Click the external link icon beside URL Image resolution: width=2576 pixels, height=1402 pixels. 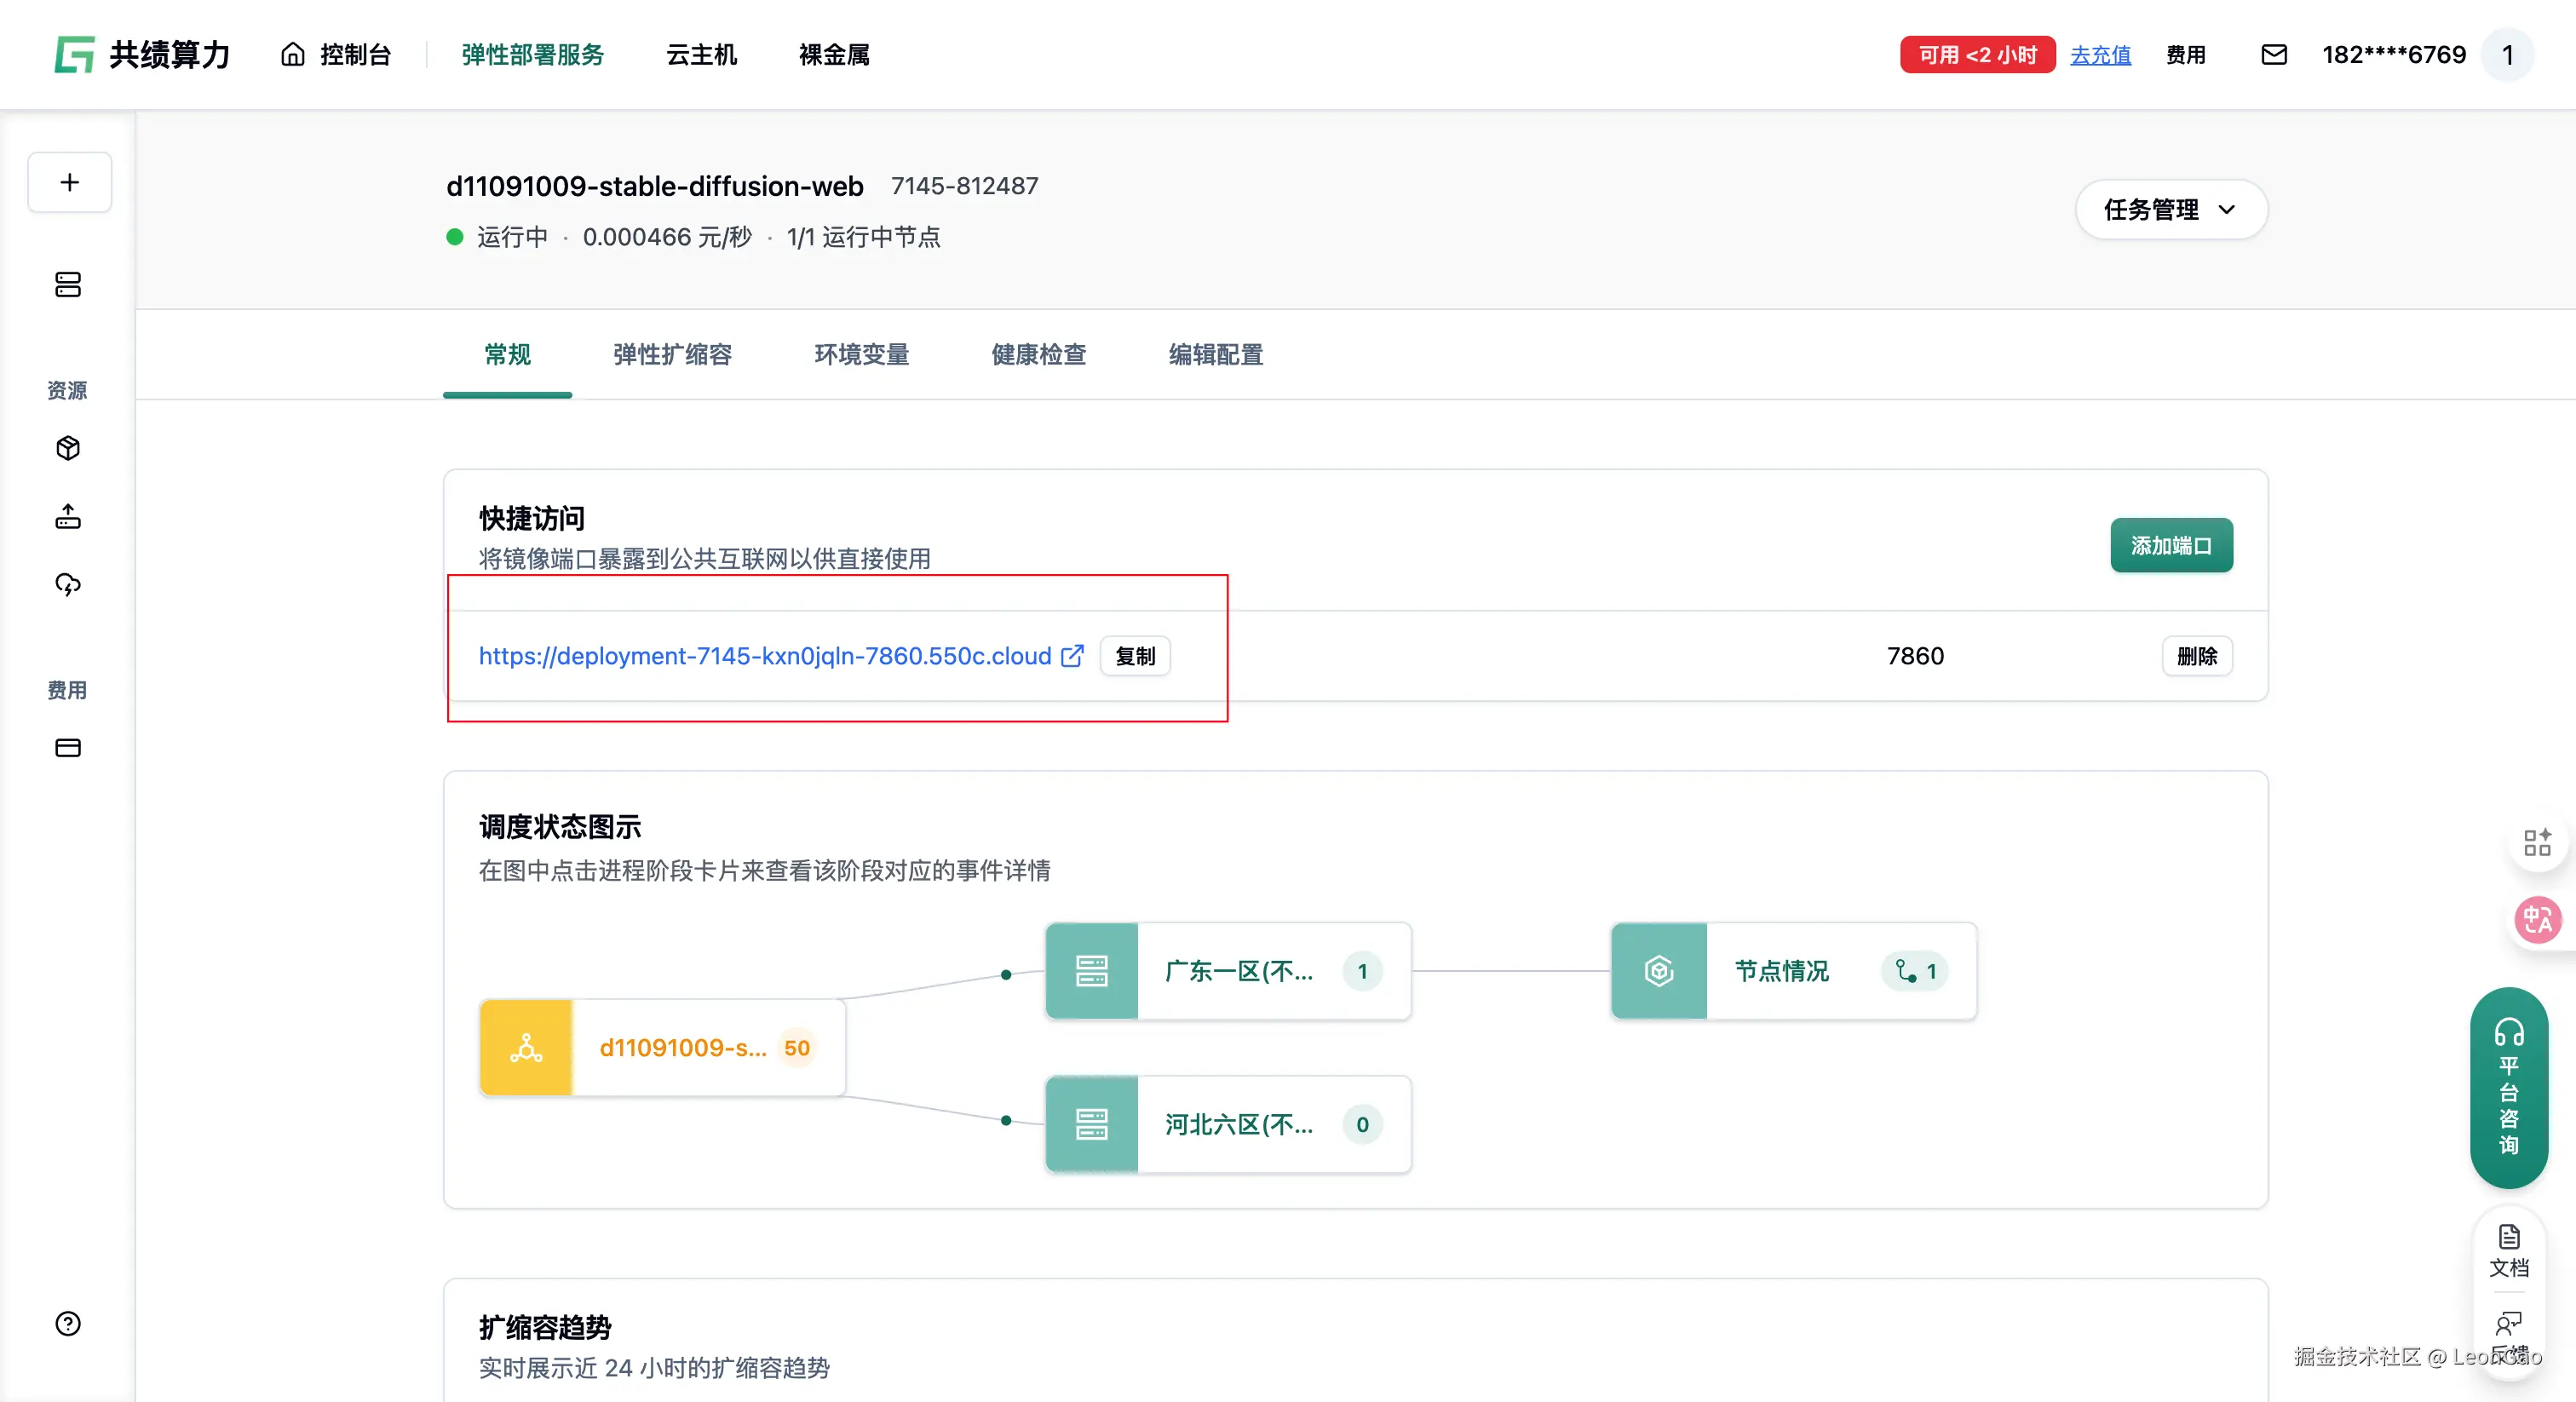pos(1072,656)
